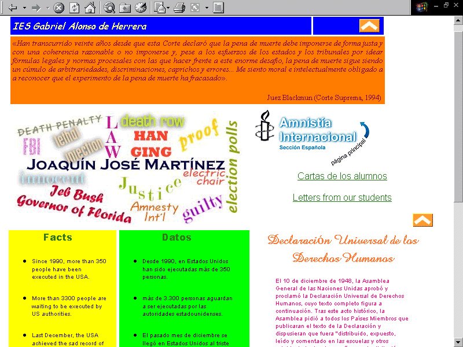
Task: Click the lined document page toolbar icon
Action: tap(218, 8)
